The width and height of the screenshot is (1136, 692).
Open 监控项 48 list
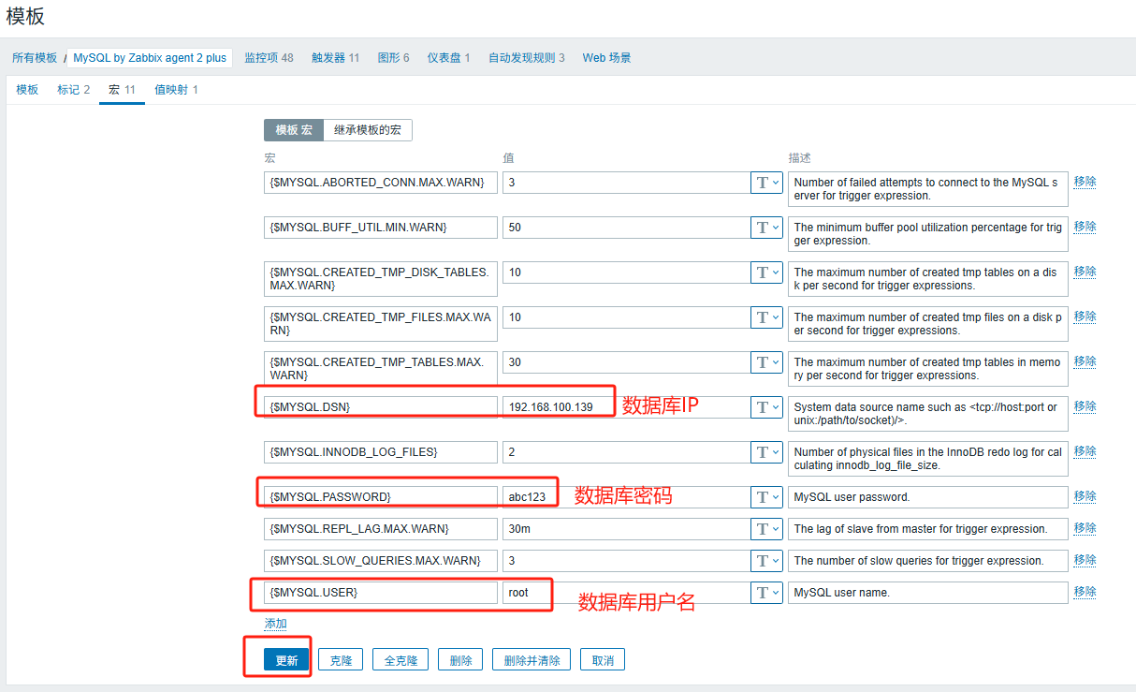click(x=269, y=58)
